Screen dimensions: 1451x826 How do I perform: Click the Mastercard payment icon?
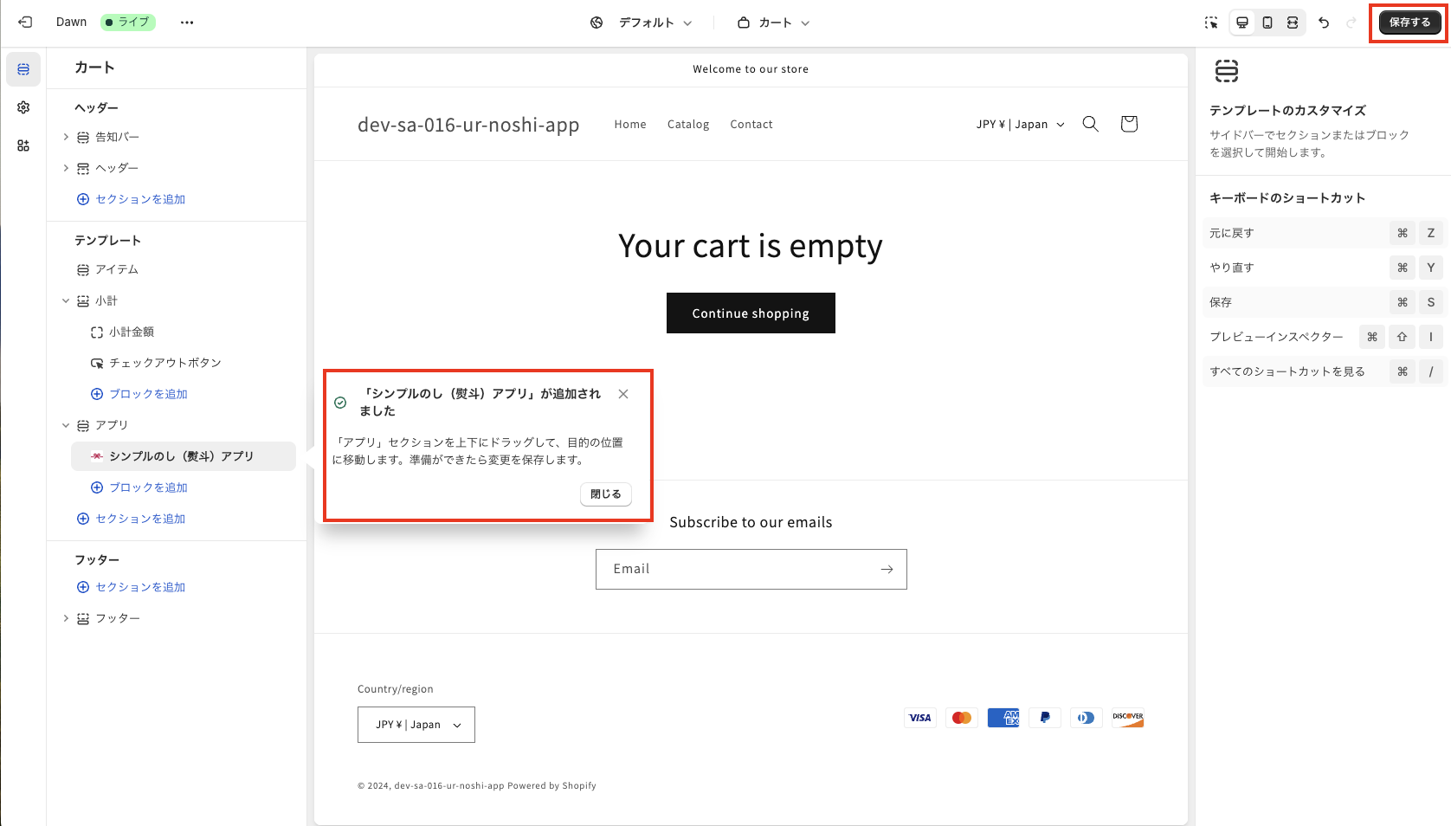point(962,718)
